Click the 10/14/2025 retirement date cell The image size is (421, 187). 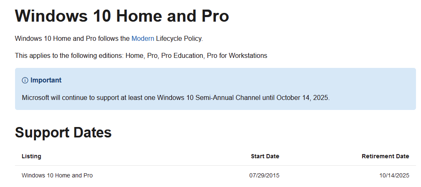click(394, 175)
